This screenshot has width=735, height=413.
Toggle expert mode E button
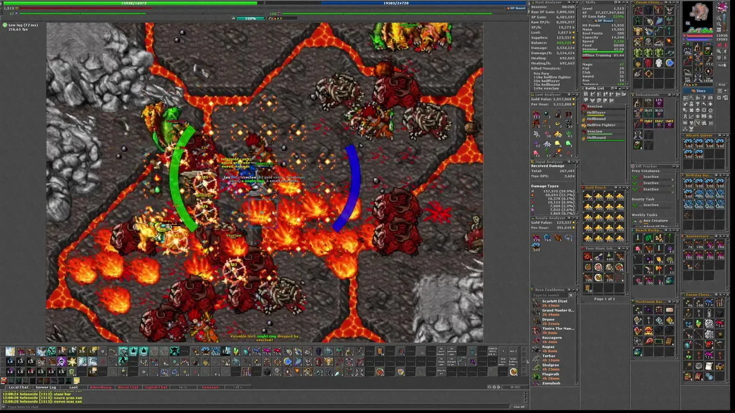pyautogui.click(x=725, y=57)
